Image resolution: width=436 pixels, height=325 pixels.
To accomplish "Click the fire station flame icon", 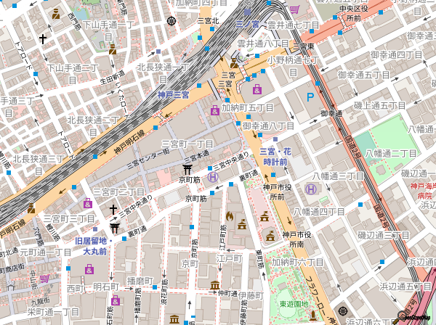I will coord(230,215).
